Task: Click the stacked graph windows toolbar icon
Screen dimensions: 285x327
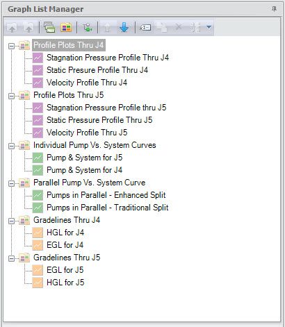Action: [49, 28]
